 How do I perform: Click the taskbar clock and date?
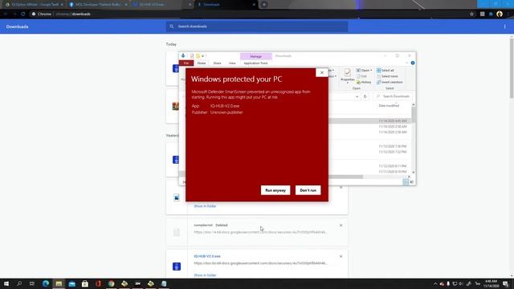pyautogui.click(x=491, y=283)
